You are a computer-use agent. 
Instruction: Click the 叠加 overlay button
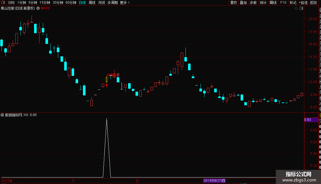[243, 3]
